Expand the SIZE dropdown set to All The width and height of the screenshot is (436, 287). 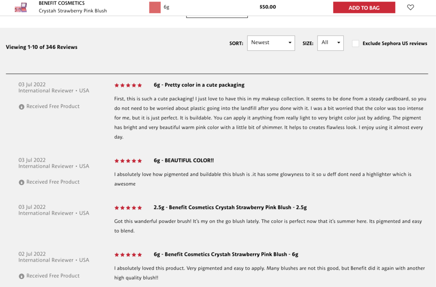coord(330,43)
